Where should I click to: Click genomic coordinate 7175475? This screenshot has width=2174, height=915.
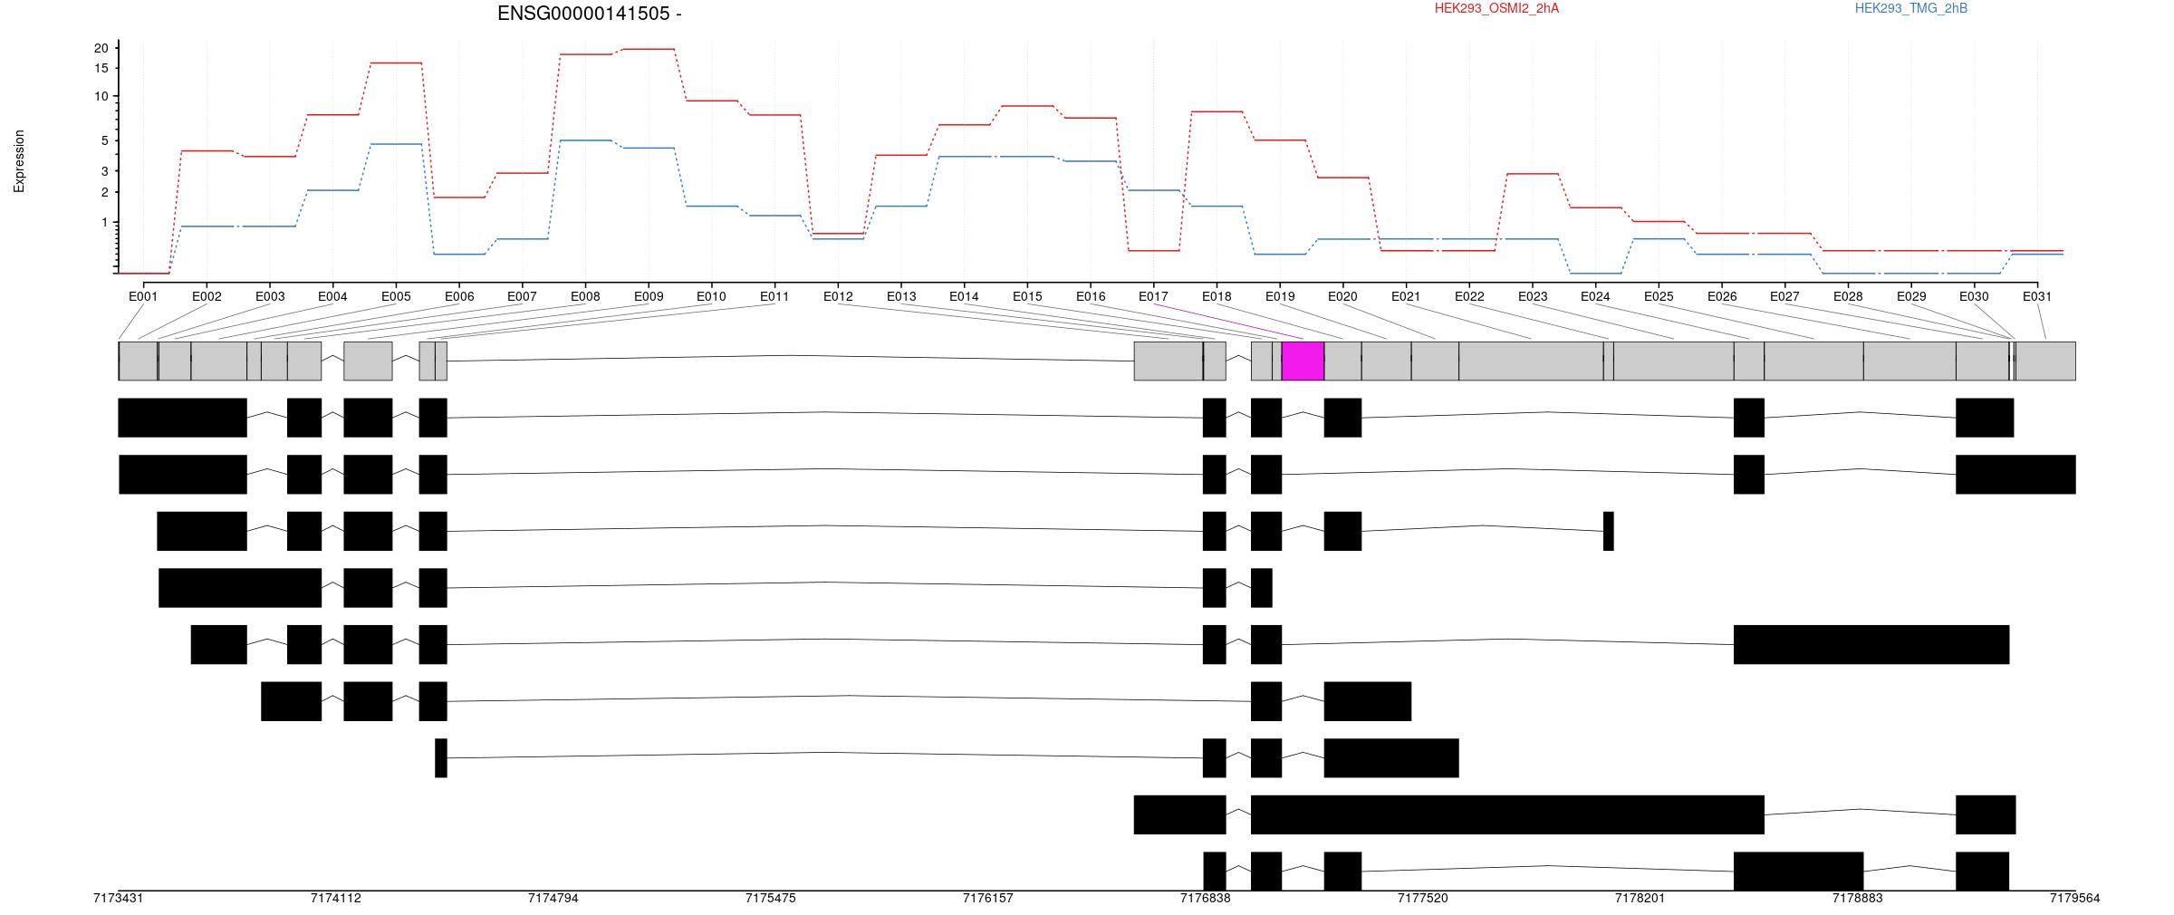(770, 899)
